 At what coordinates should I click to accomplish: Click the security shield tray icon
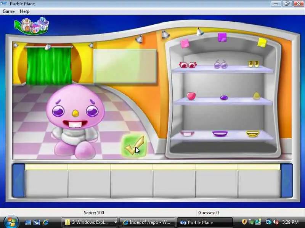pos(244,222)
